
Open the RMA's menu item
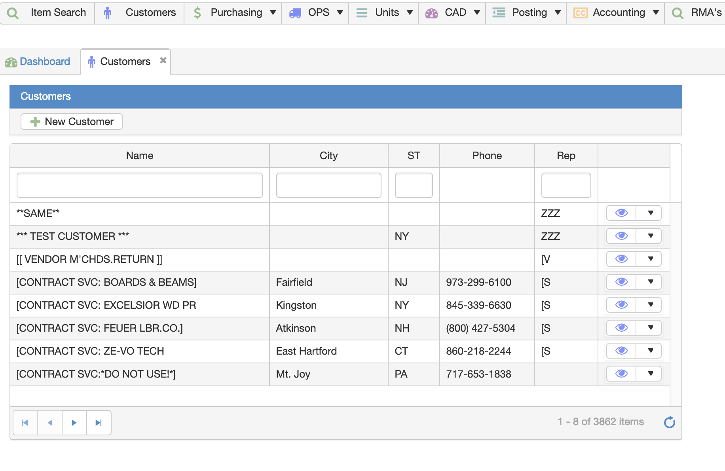tap(695, 13)
